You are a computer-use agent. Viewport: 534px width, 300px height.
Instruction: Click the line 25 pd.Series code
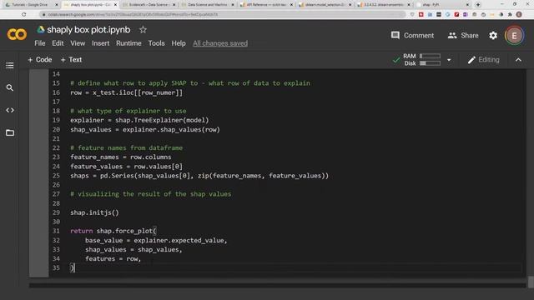199,176
